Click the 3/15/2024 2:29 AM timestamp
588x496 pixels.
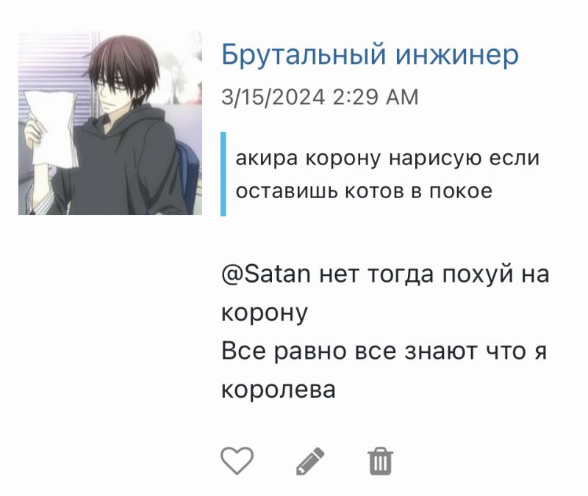pyautogui.click(x=320, y=98)
